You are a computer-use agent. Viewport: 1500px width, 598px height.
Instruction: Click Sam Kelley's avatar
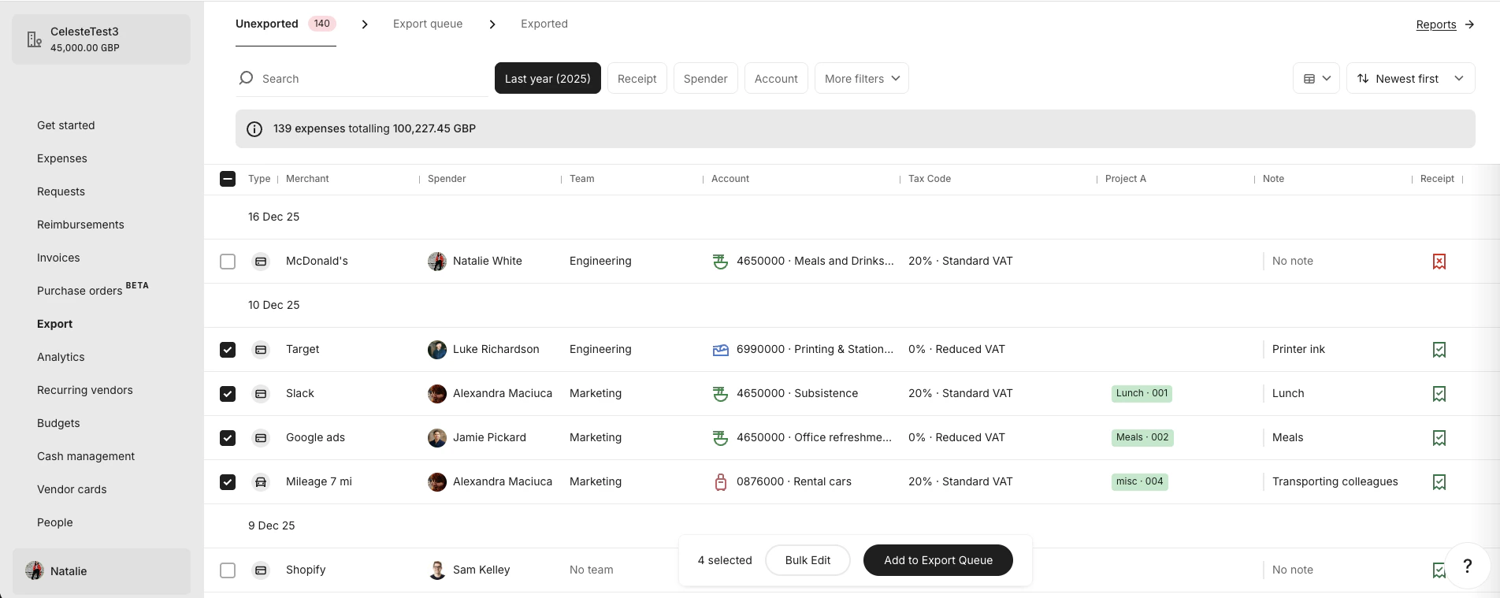437,570
